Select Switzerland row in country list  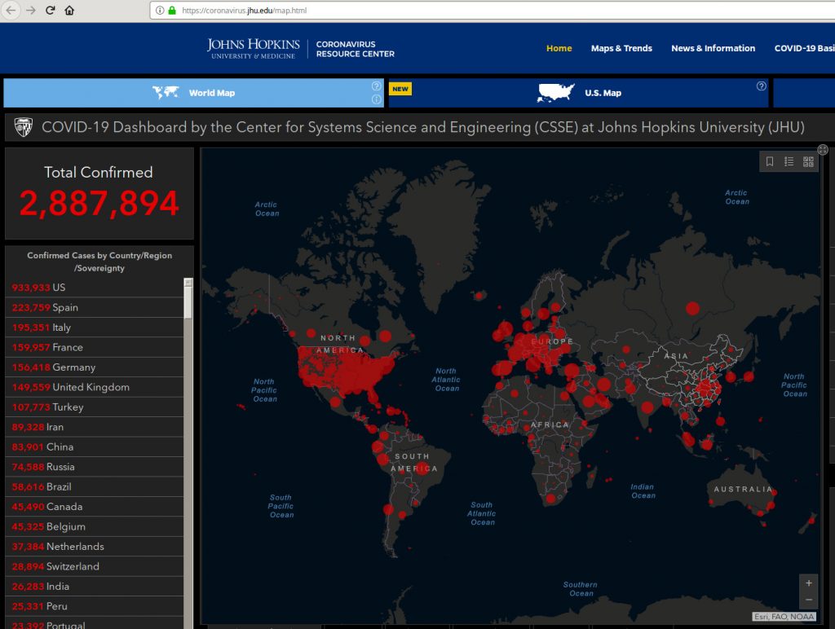coord(95,566)
